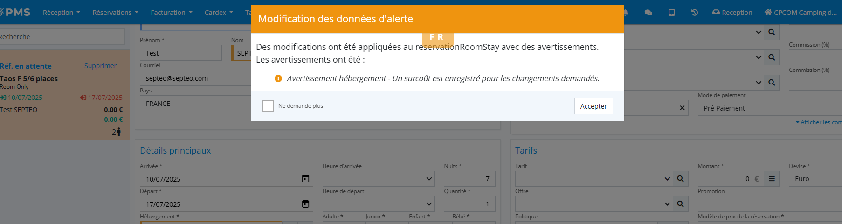Expand the Heure d'arrivée dropdown
Screen dimensions: 842x224
(378, 179)
